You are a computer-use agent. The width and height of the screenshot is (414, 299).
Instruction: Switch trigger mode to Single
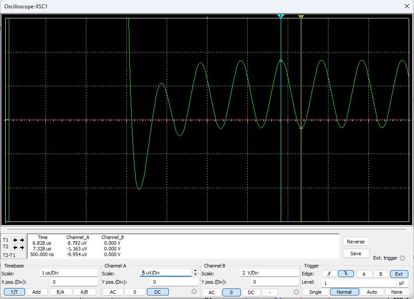[x=315, y=292]
